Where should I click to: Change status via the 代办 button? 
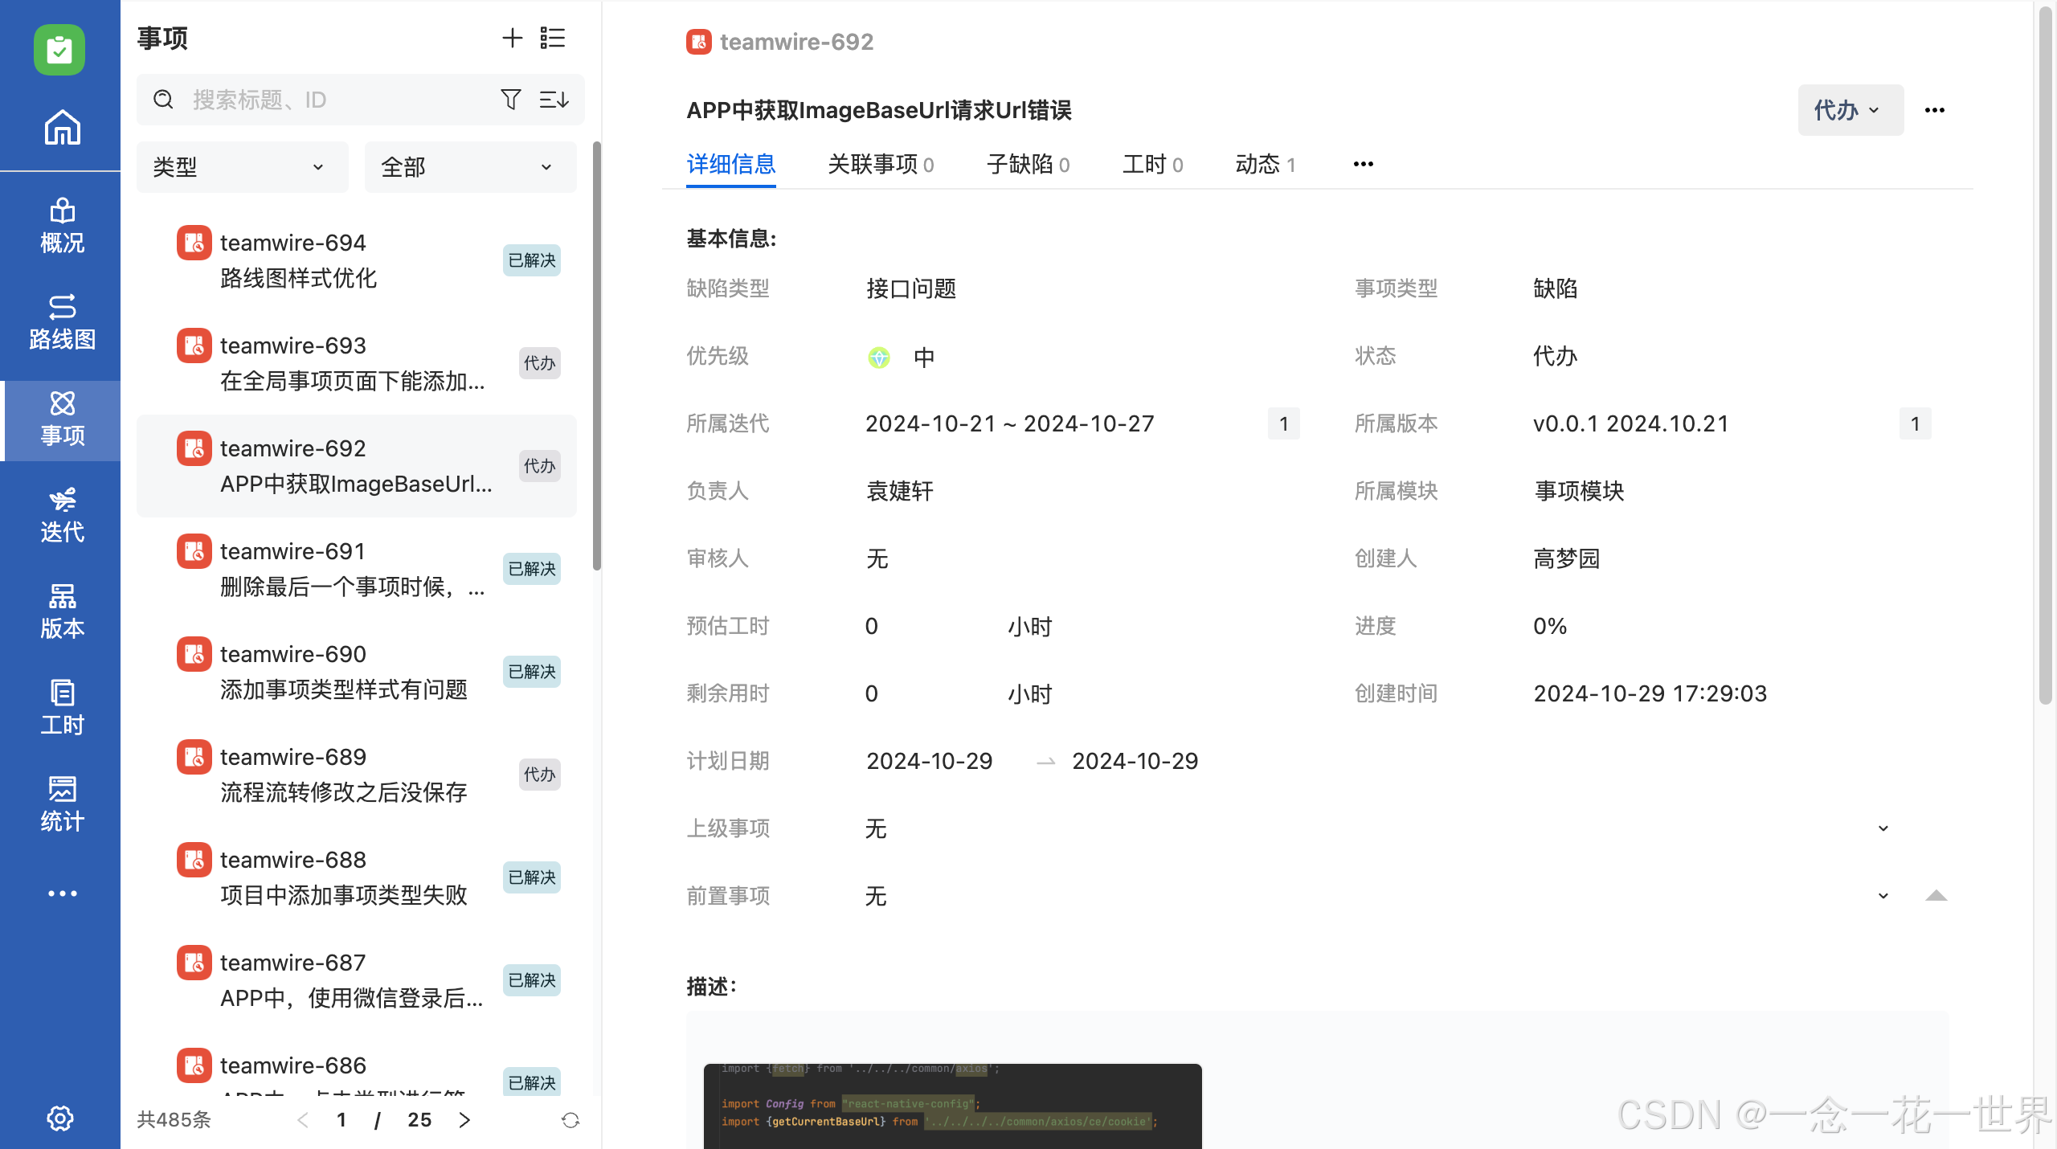1848,110
